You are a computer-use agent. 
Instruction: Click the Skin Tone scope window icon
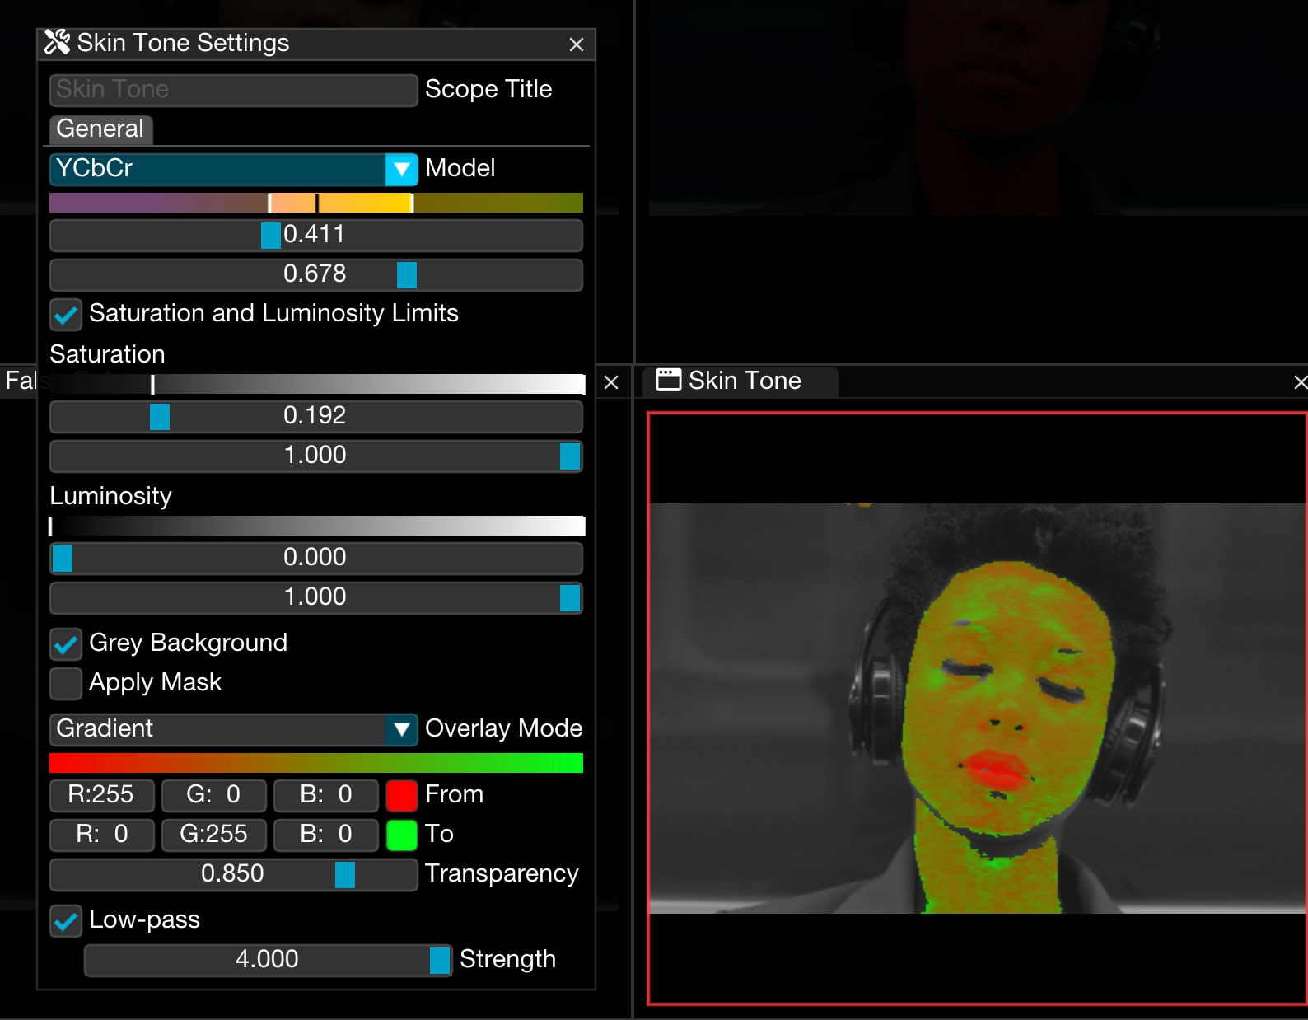click(x=668, y=380)
